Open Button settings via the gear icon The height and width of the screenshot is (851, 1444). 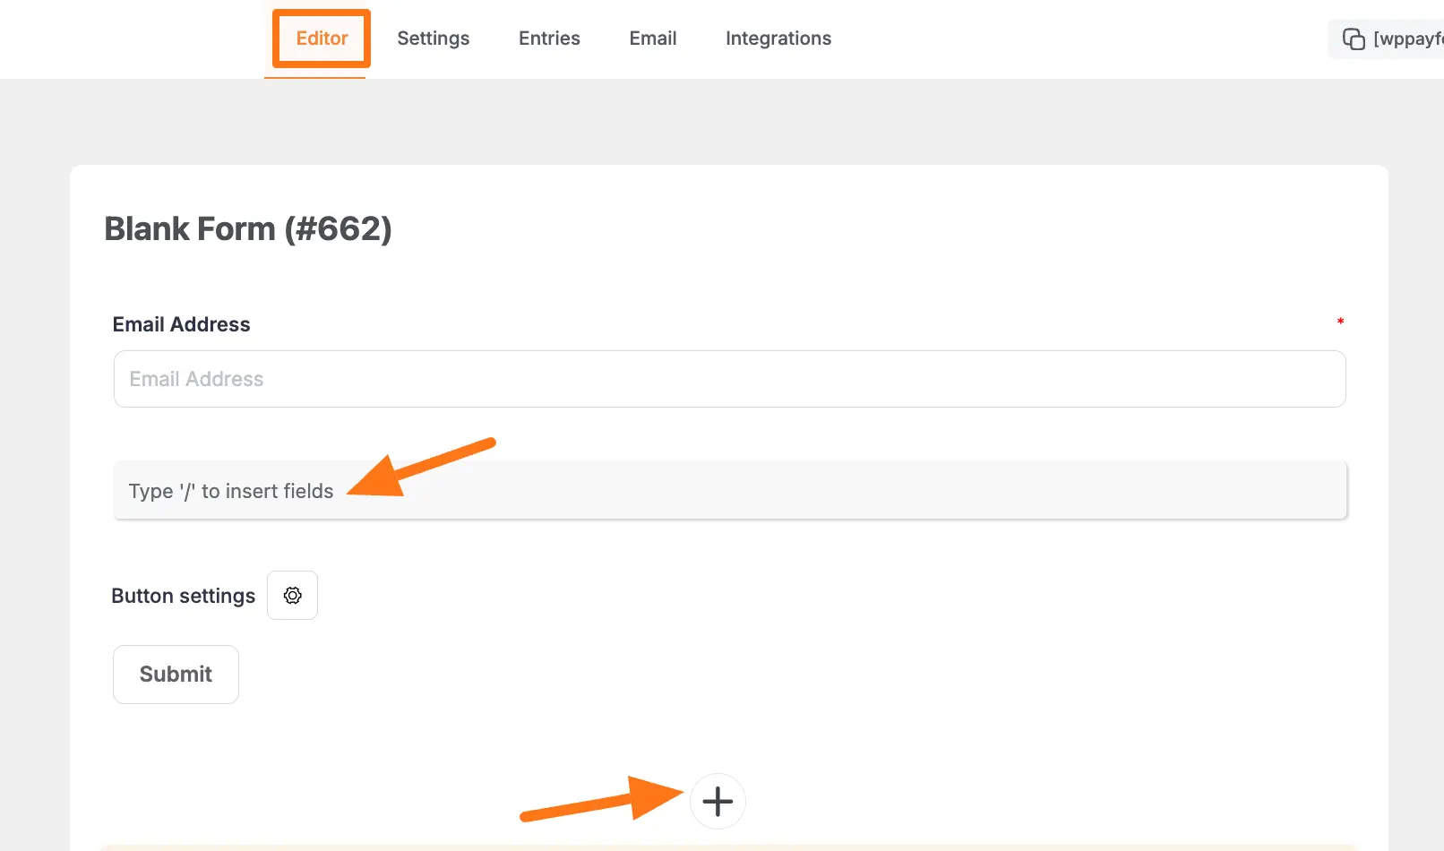[292, 596]
